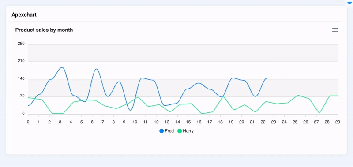353x167 pixels.
Task: Click the Harry line peak near month 10
Action: click(138, 97)
